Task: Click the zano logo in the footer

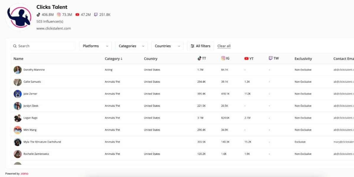Action: [24, 174]
